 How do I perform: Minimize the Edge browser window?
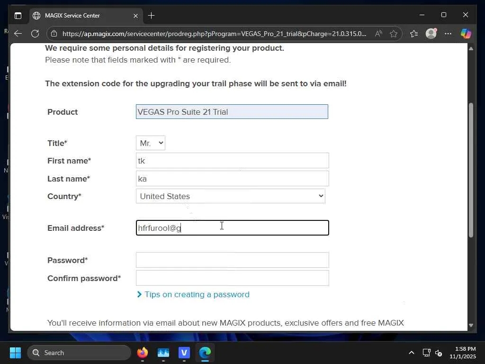pos(422,15)
